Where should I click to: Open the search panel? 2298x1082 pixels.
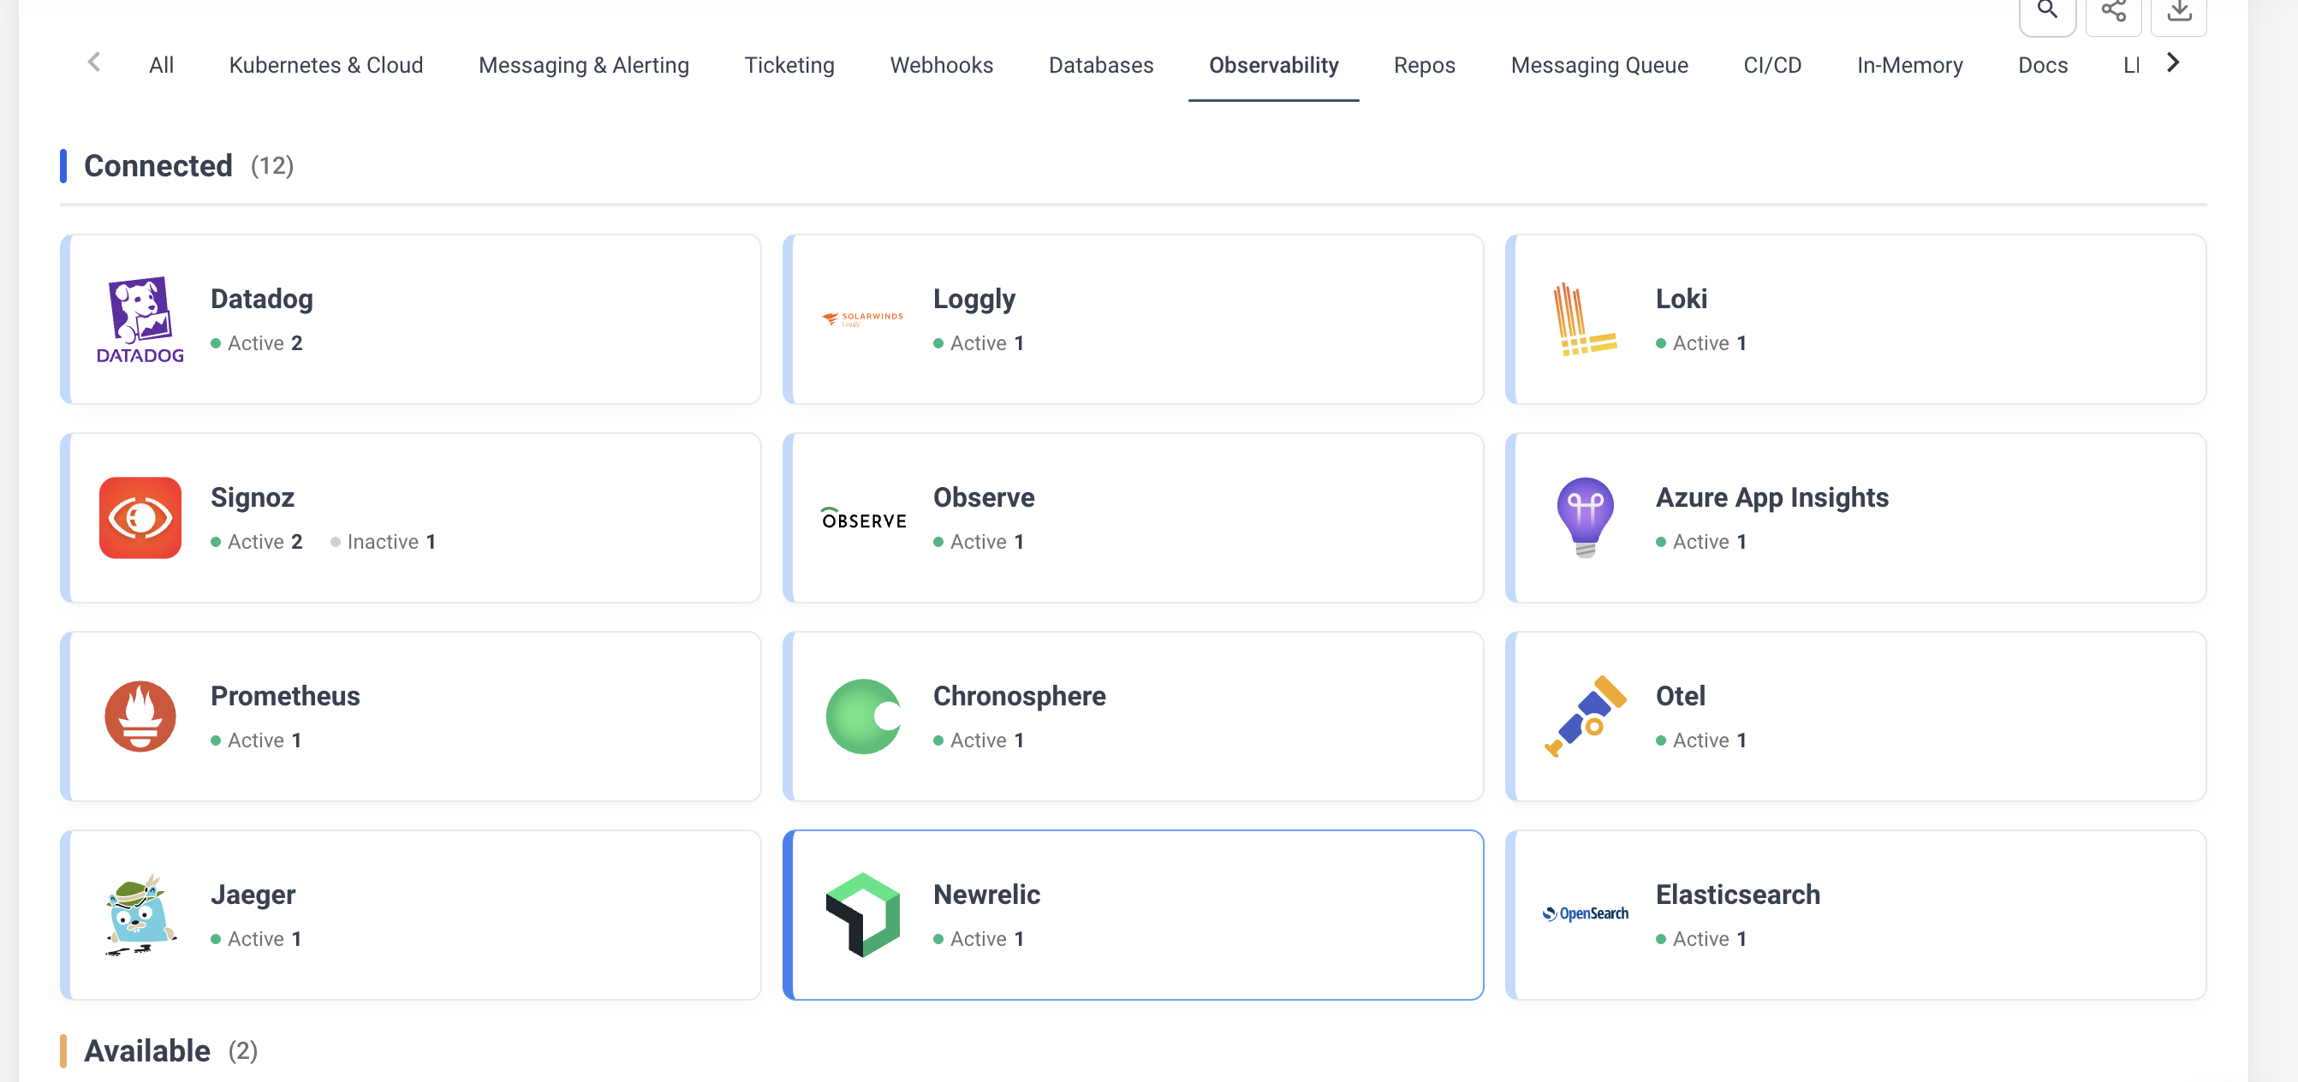point(2047,11)
